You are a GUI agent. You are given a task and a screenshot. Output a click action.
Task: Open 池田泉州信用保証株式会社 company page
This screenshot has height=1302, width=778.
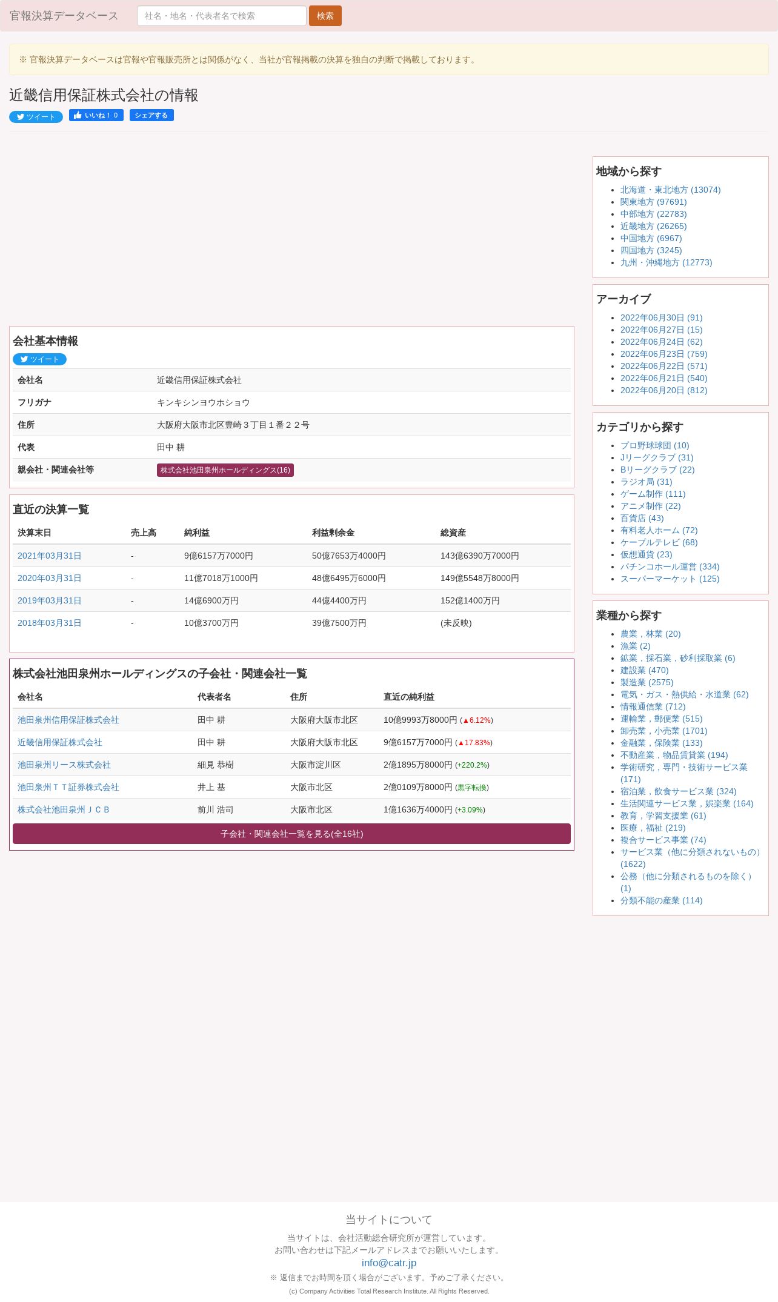pyautogui.click(x=68, y=720)
